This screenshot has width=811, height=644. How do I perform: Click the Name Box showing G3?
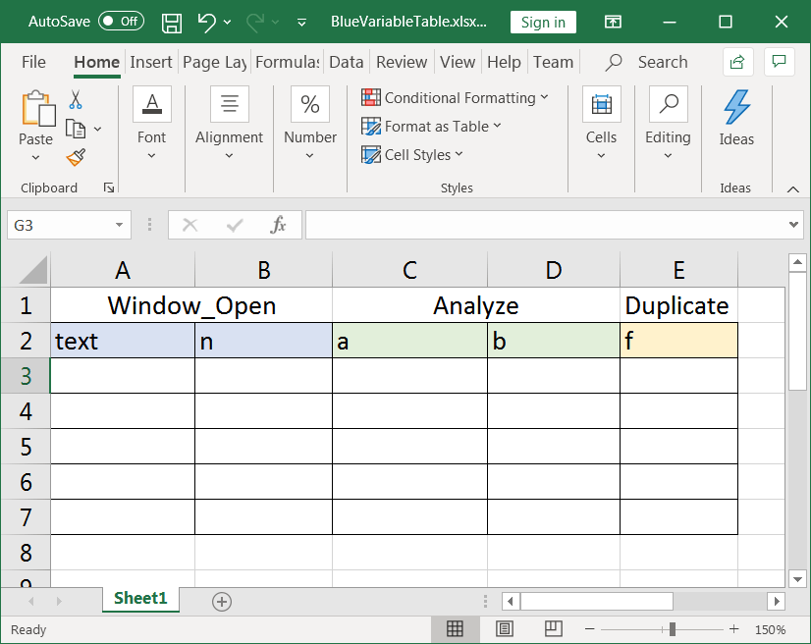click(60, 225)
